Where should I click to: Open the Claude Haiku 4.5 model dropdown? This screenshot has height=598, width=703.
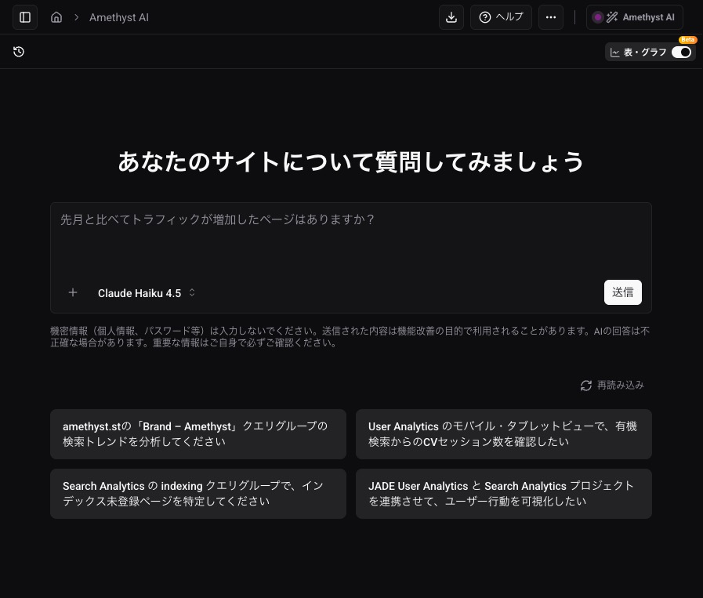point(146,293)
